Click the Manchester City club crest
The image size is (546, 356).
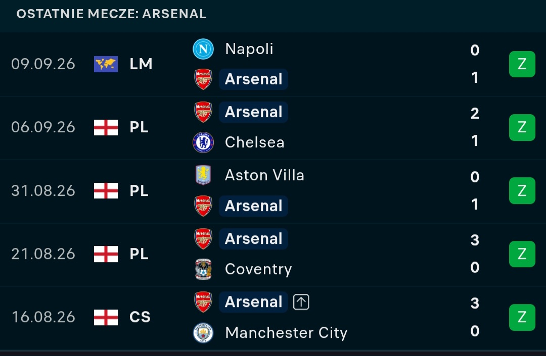pyautogui.click(x=203, y=333)
